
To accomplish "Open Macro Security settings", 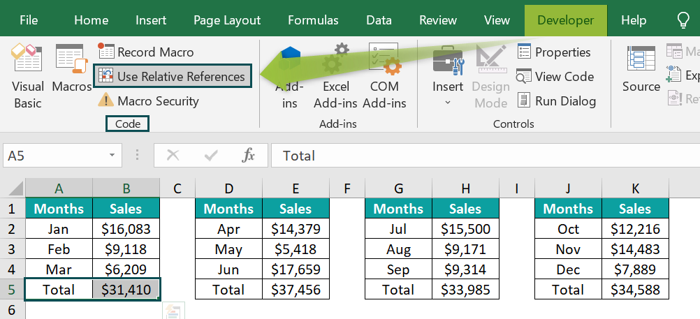I will click(148, 101).
